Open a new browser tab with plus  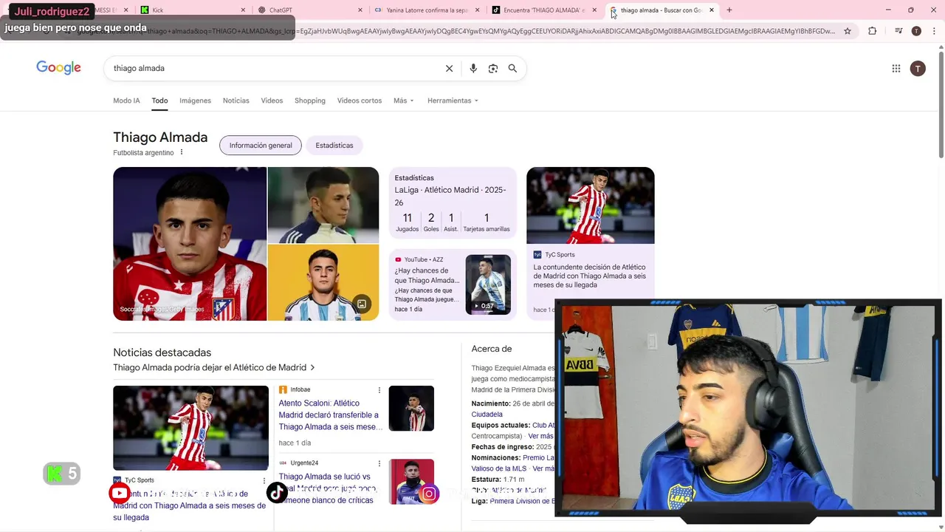(x=729, y=10)
